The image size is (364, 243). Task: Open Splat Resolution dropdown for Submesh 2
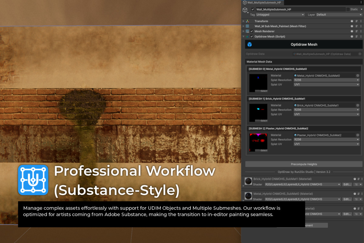326,140
